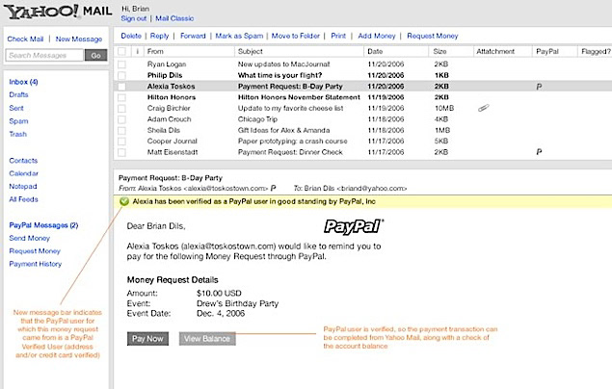Click the paperclip attachment icon for Craig Birchler
This screenshot has height=389, width=612.
(483, 108)
